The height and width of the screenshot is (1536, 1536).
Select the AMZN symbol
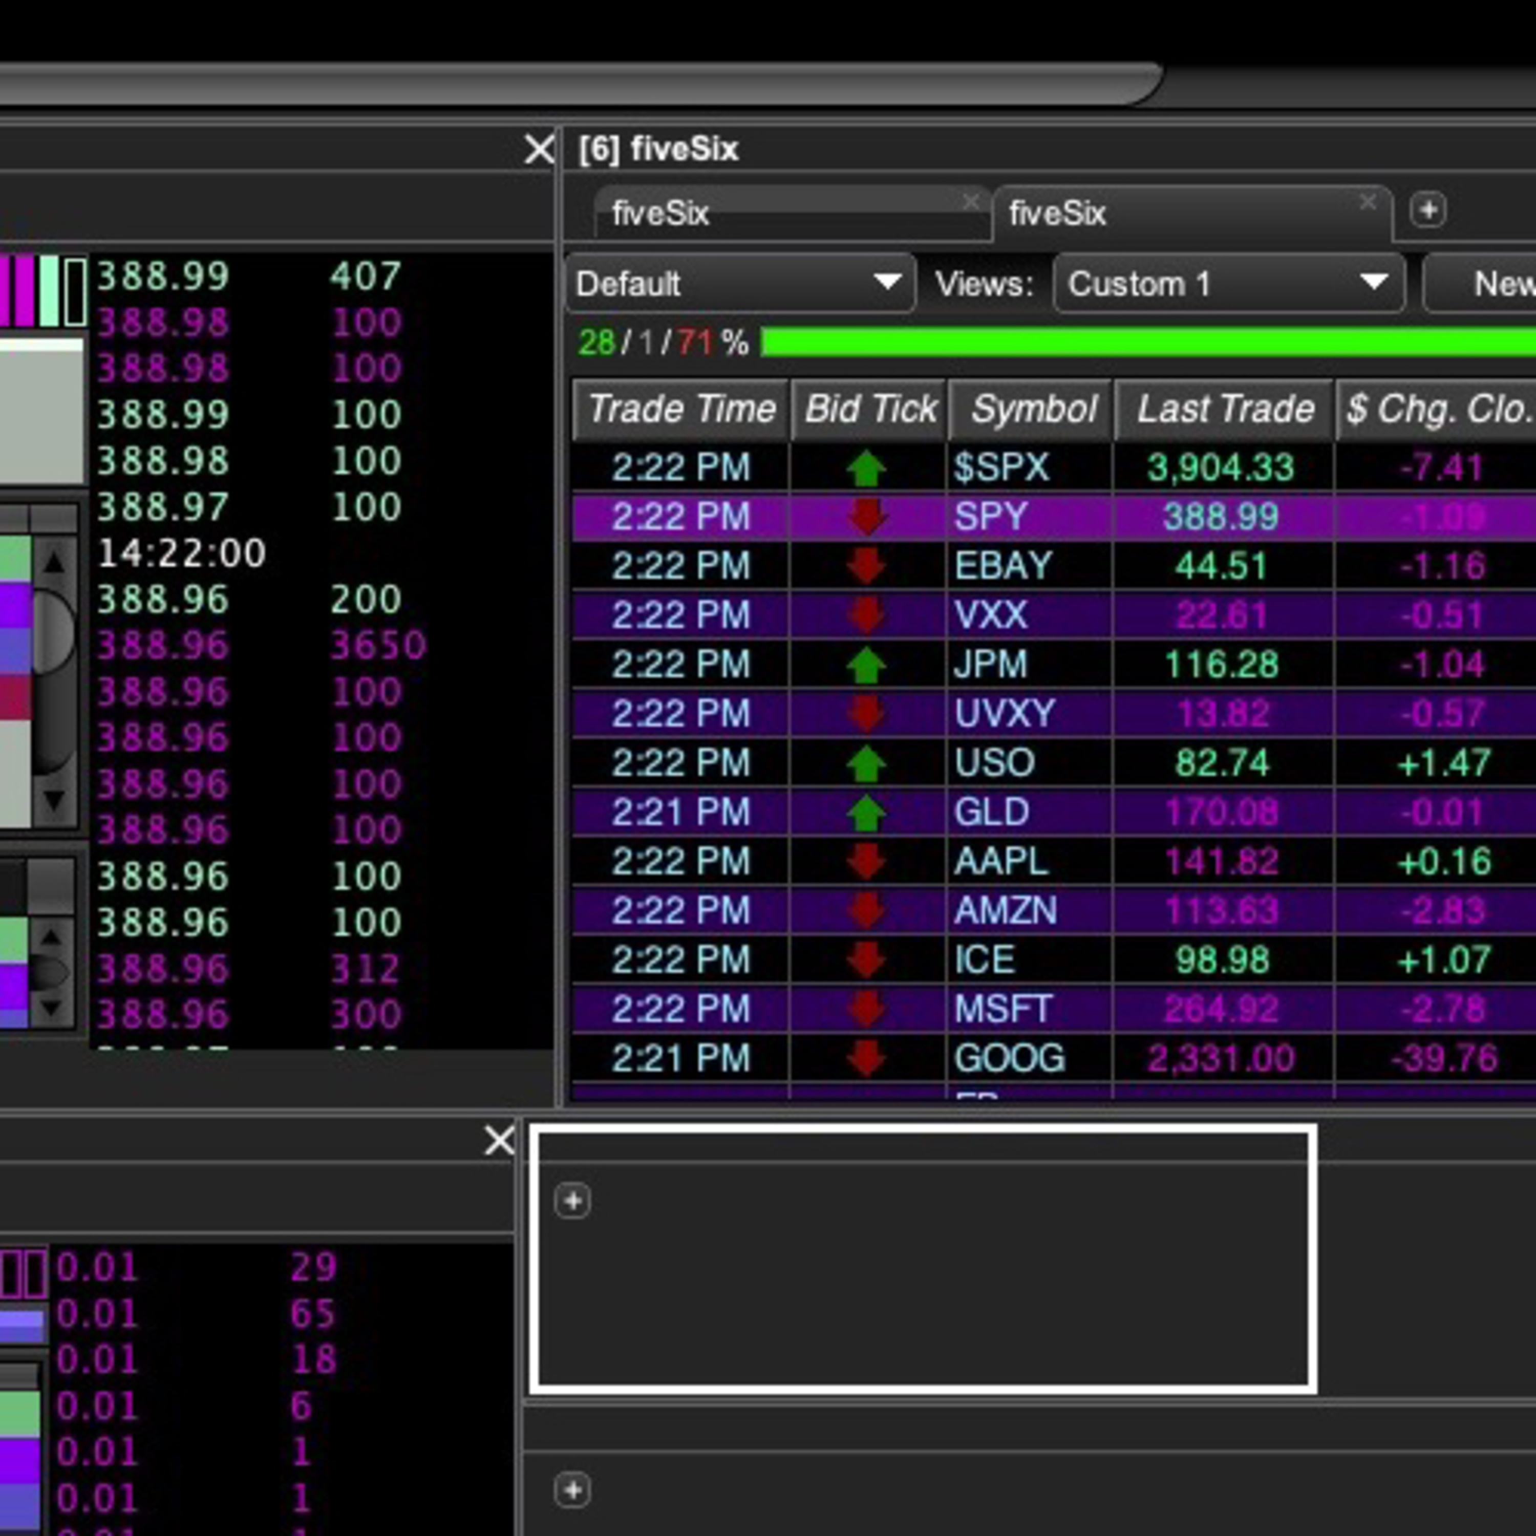click(1005, 911)
